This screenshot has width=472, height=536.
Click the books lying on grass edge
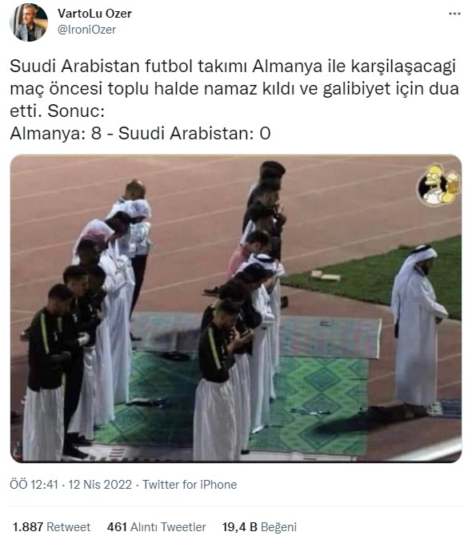point(326,276)
